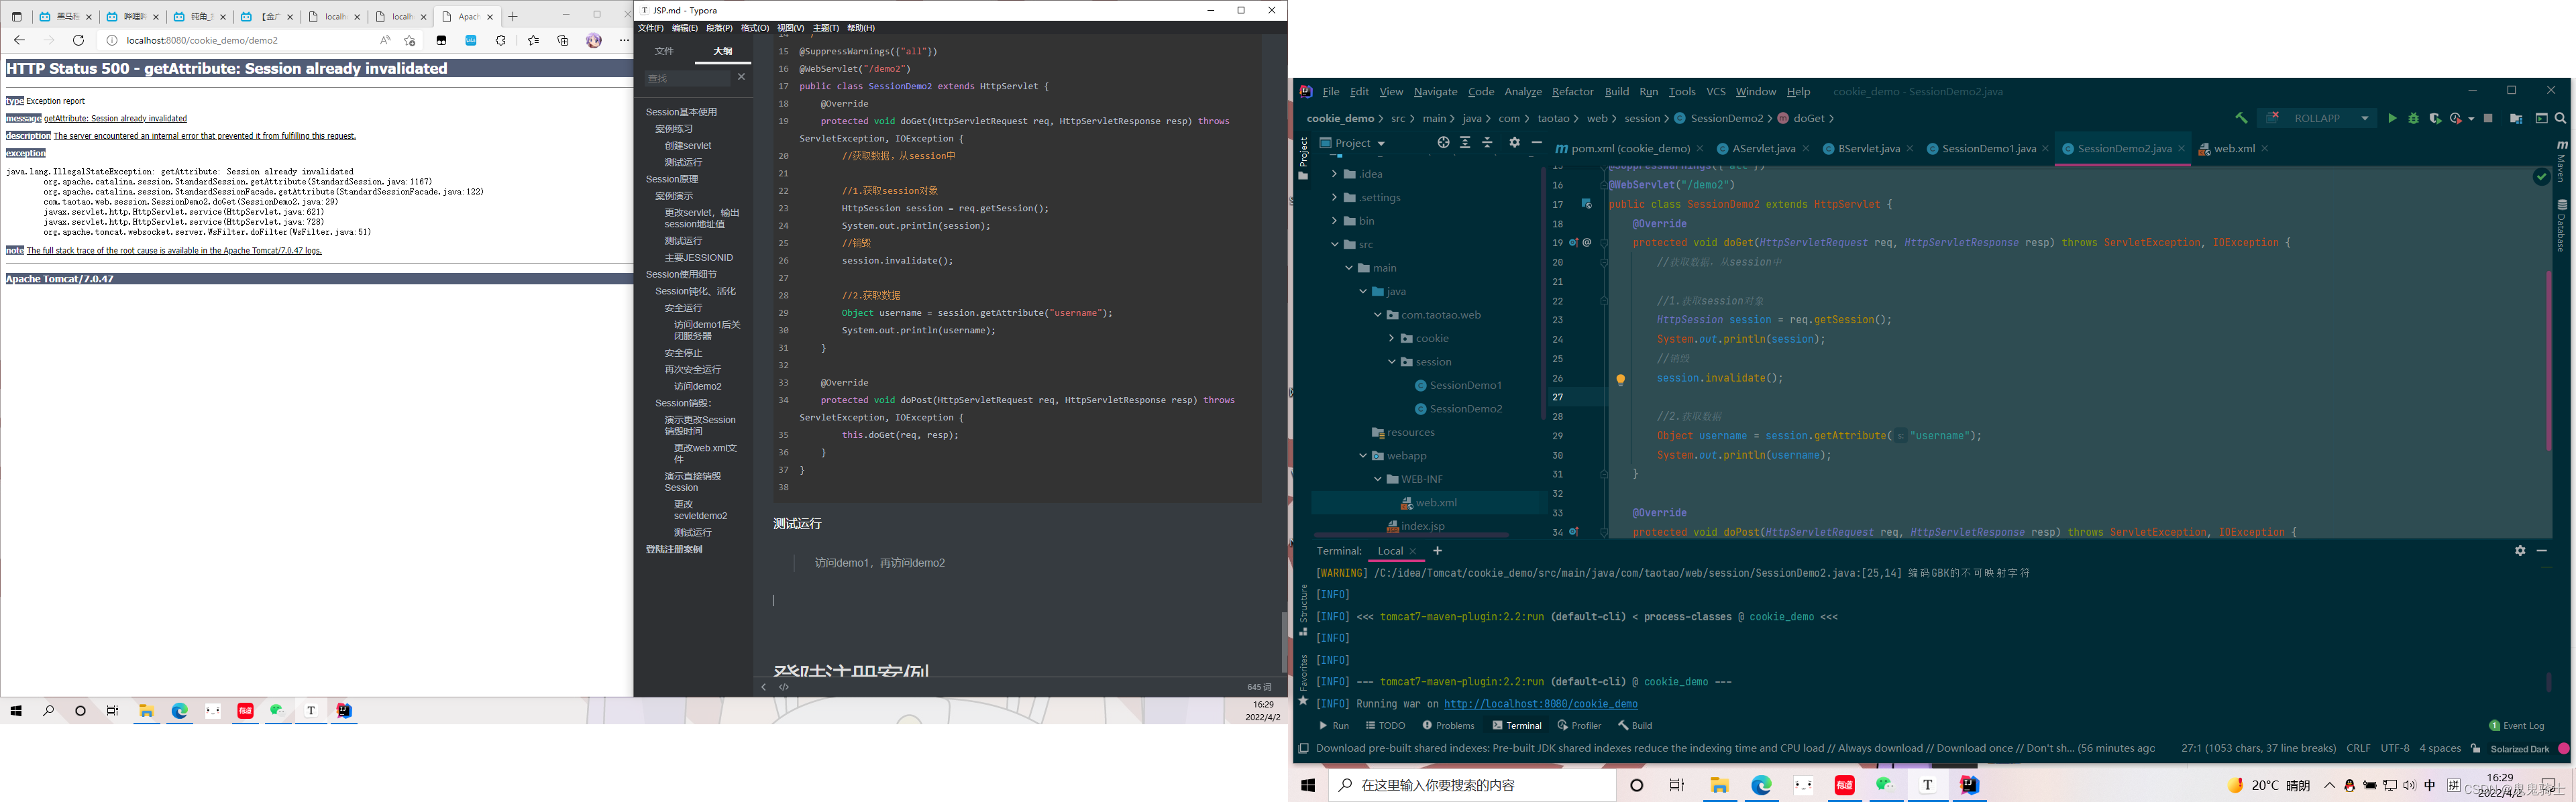Click the Typora outline search field

click(688, 78)
